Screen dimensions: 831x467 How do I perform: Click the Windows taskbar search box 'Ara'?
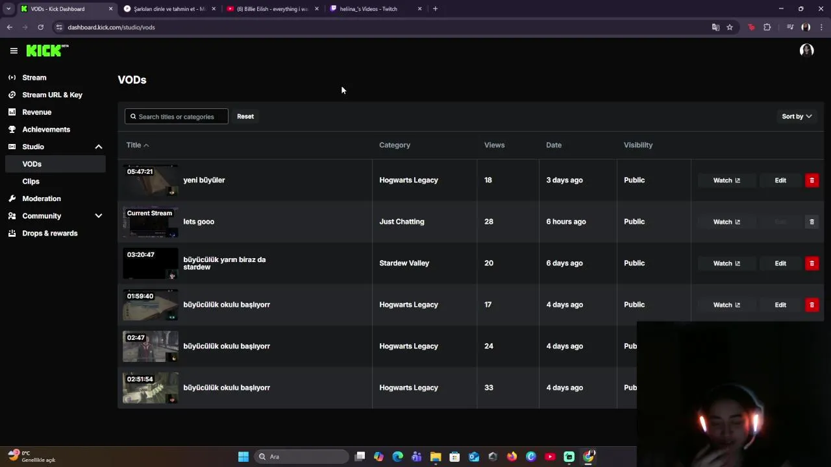301,457
